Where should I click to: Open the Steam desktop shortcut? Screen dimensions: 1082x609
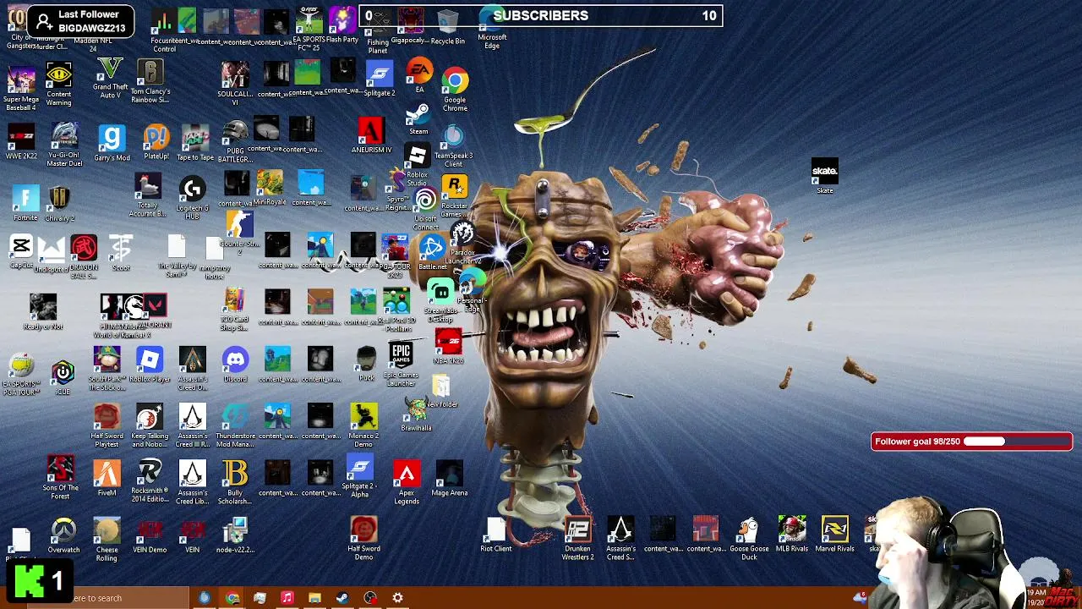(418, 118)
